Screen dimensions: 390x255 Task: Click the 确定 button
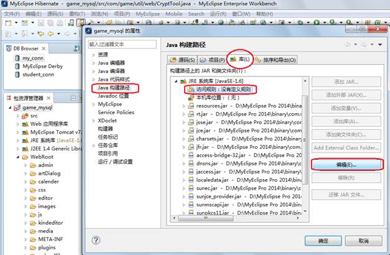(x=323, y=241)
